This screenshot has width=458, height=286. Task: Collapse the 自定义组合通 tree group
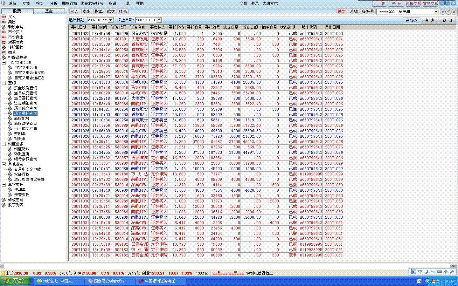coord(4,62)
